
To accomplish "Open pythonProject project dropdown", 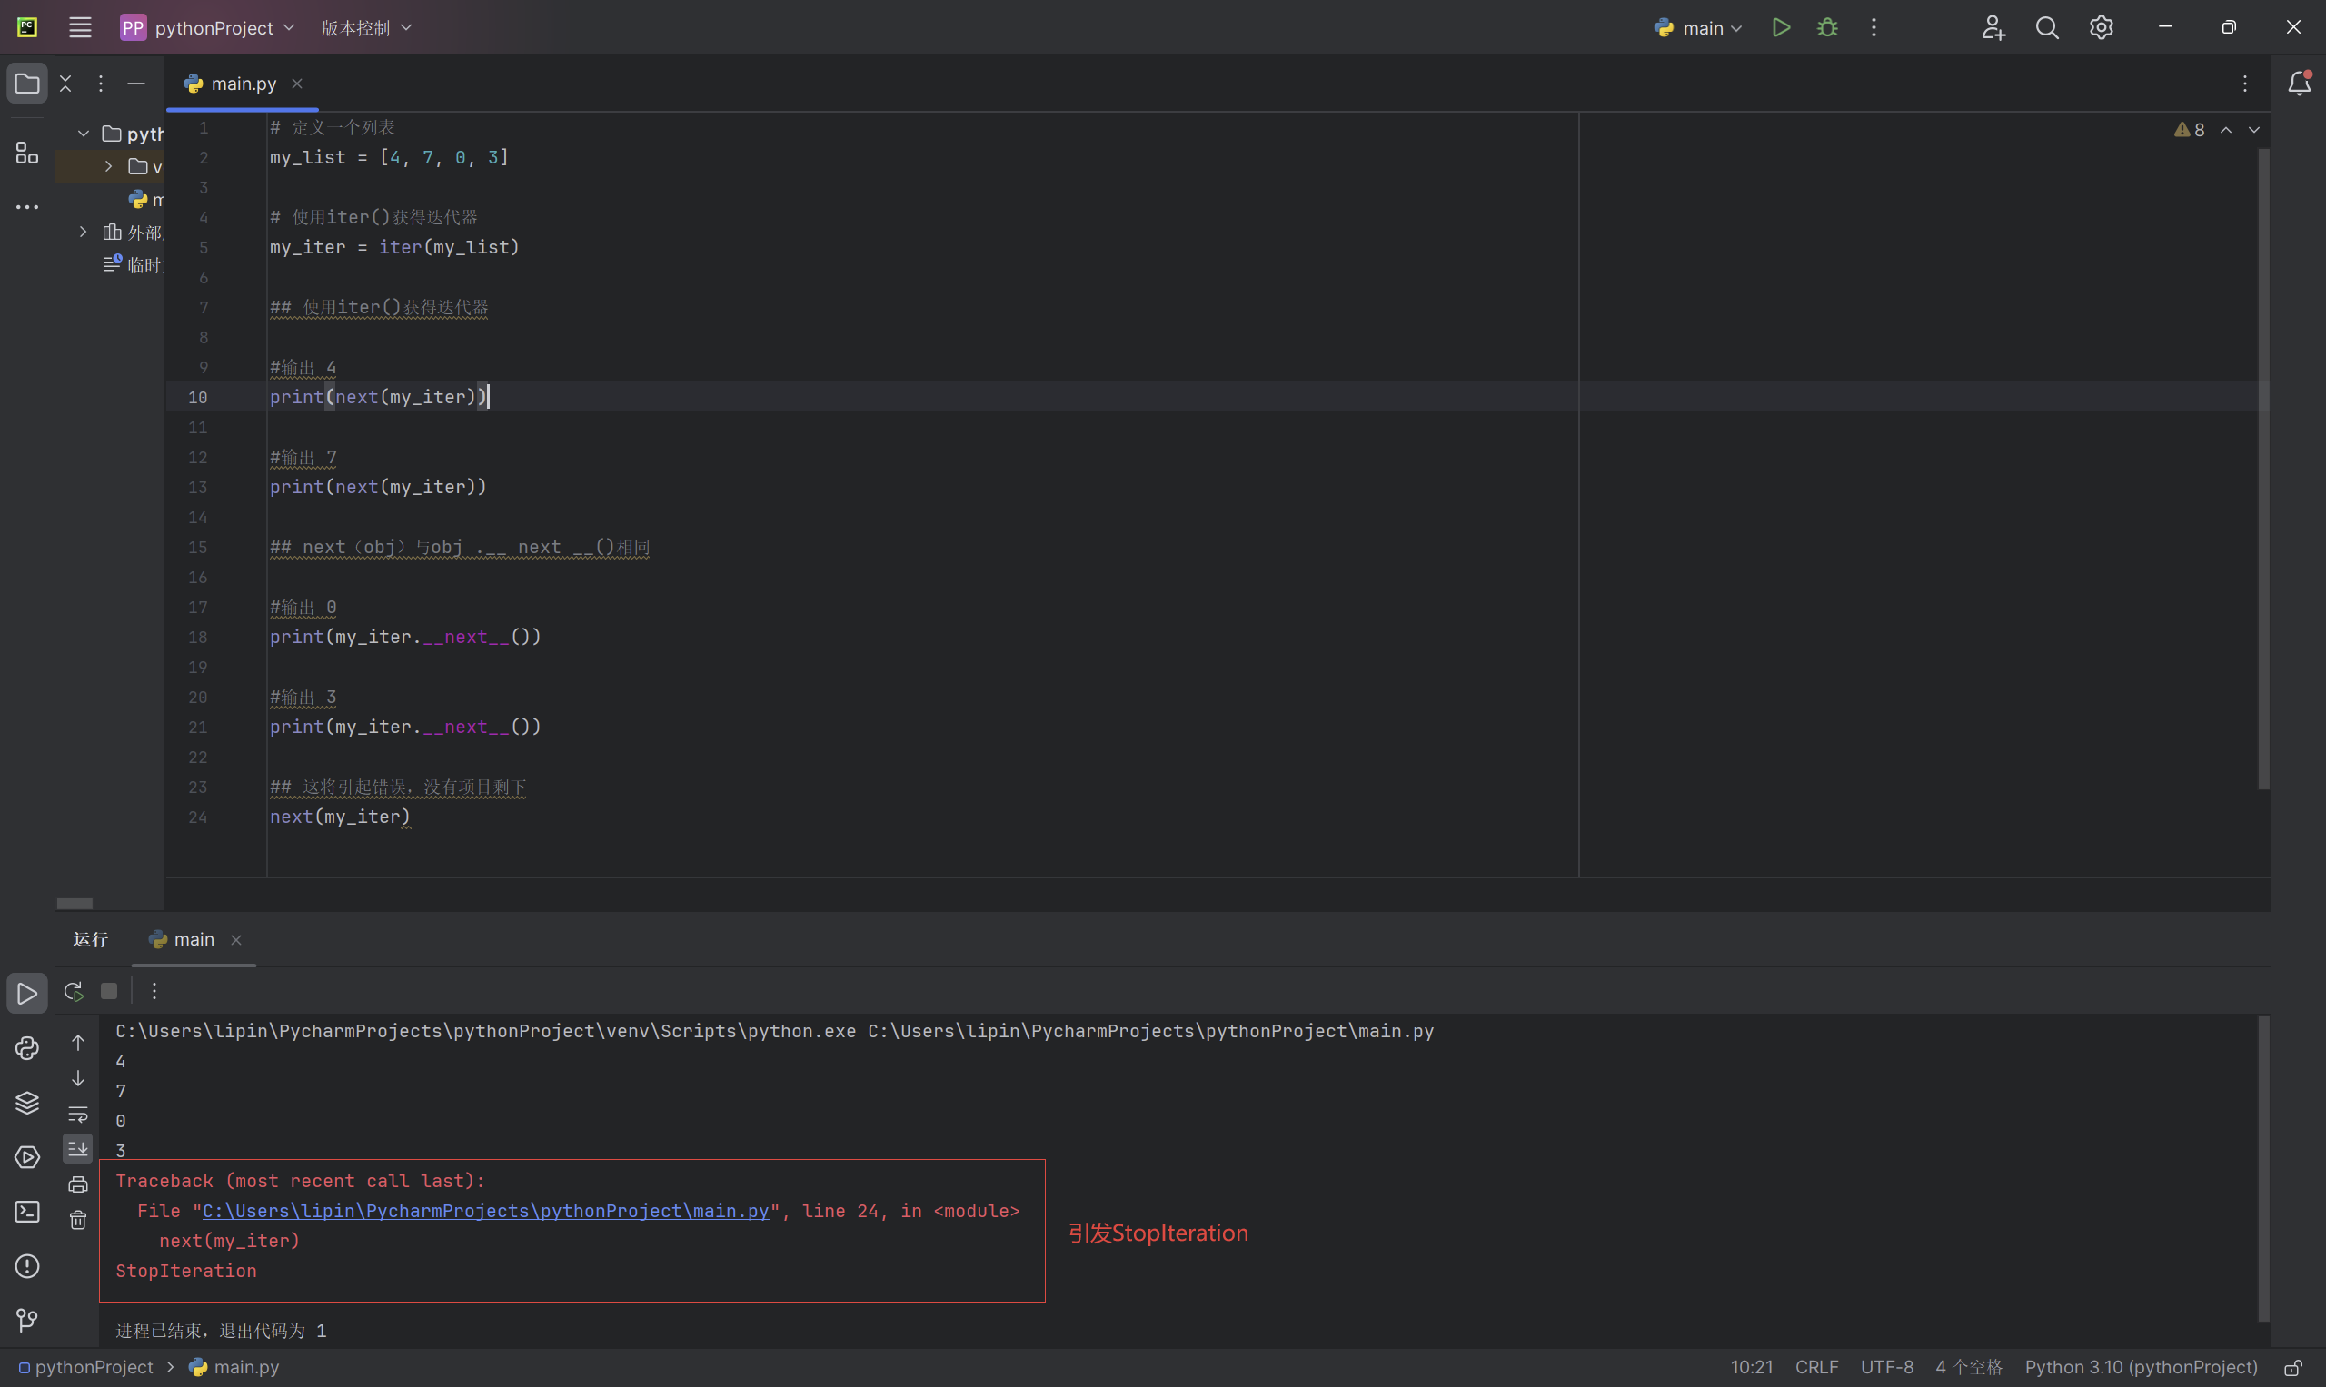I will point(208,28).
